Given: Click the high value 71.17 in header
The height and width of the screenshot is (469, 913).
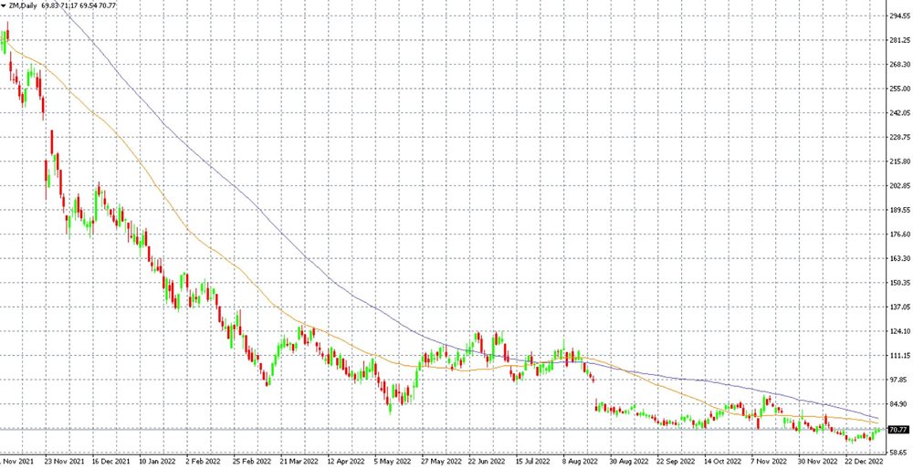Looking at the screenshot, I should coord(68,5).
